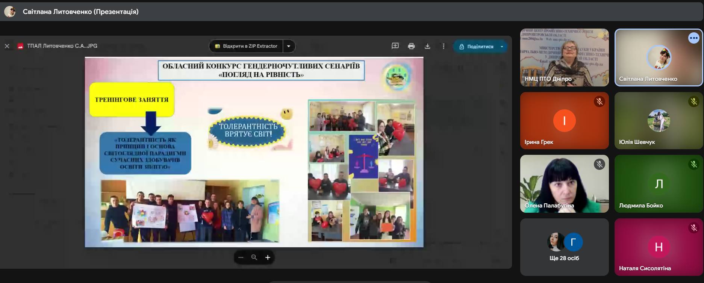
Task: Show the Ще 28 осіб participants tile
Action: pos(564,247)
